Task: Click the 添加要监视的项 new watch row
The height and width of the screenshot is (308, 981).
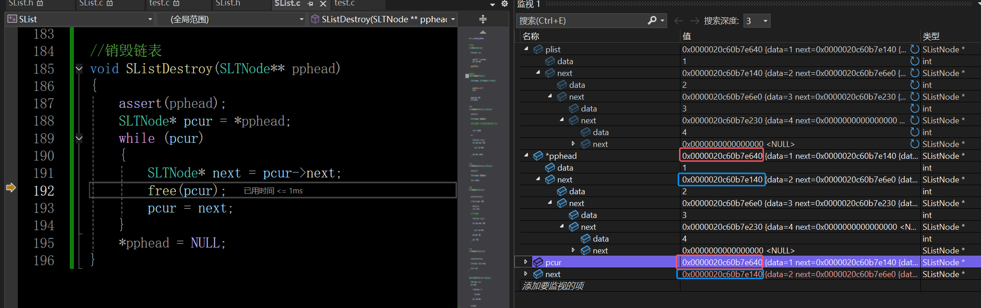Action: coord(553,286)
